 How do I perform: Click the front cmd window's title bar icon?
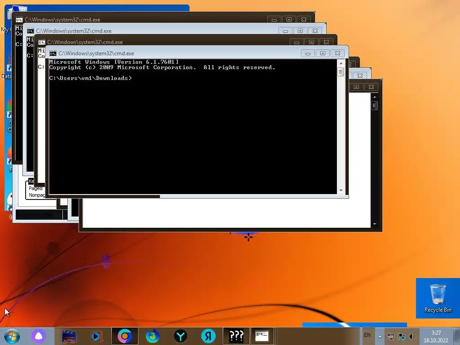click(53, 53)
